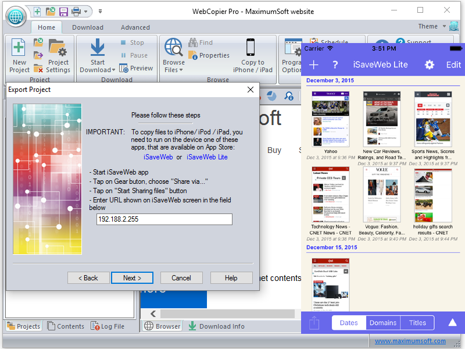The height and width of the screenshot is (349, 465).
Task: Click Help in Export Project dialog
Action: (x=231, y=278)
